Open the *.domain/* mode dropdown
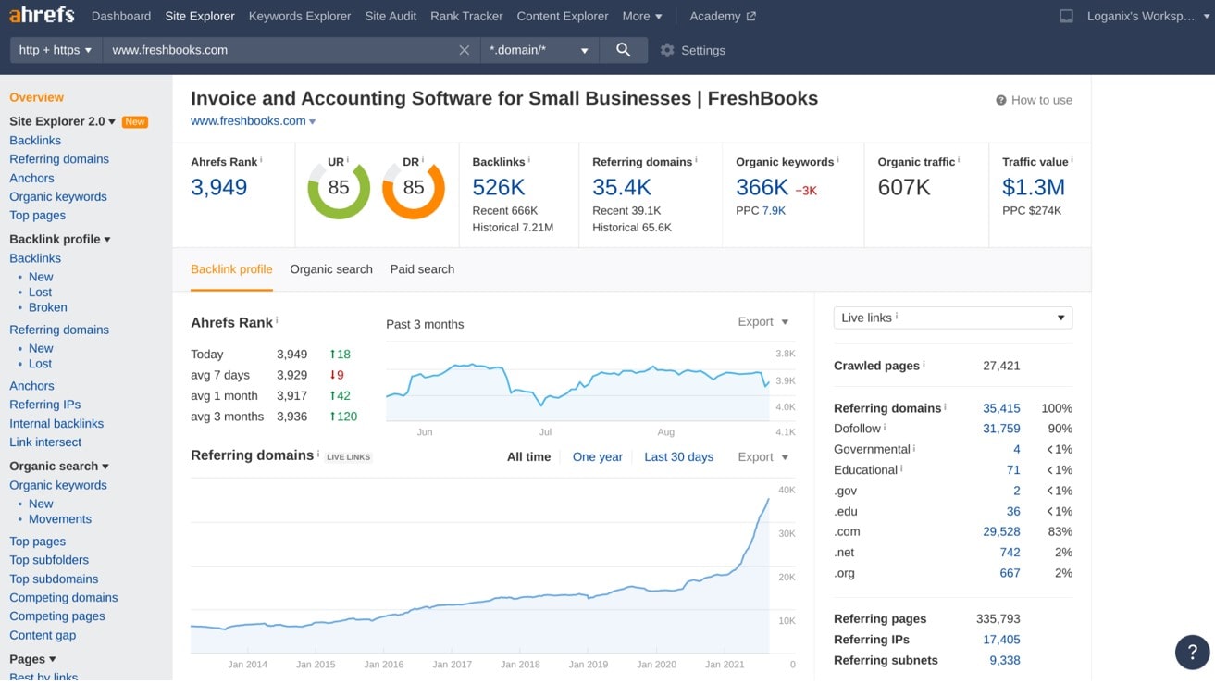This screenshot has height=685, width=1215. tap(539, 50)
